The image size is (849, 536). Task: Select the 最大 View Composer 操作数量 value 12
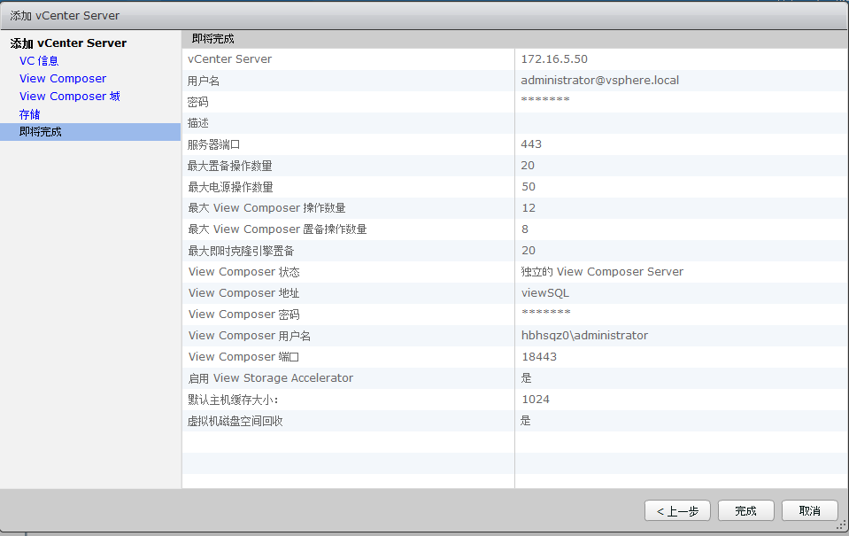pyautogui.click(x=529, y=208)
